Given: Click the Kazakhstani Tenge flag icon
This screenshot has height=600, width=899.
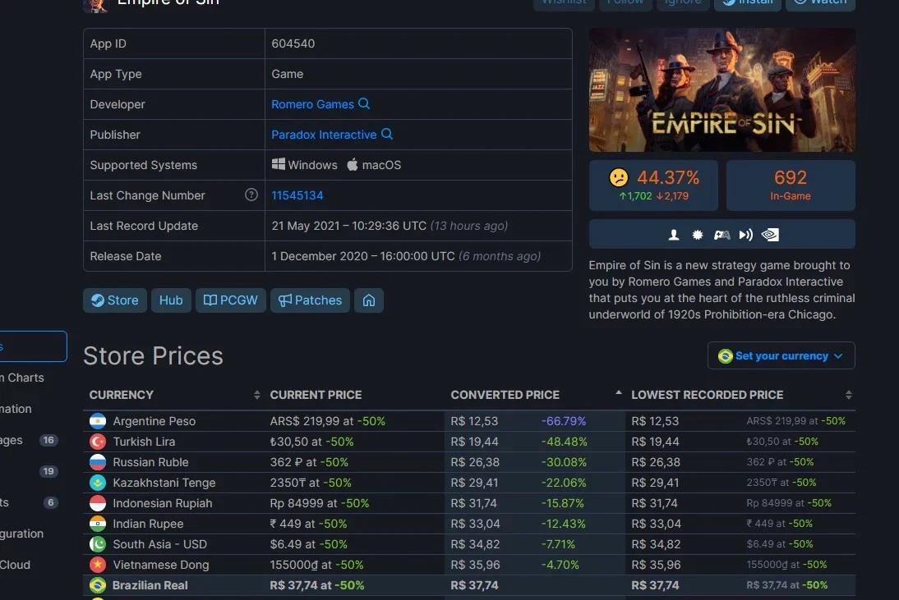Looking at the screenshot, I should 98,483.
